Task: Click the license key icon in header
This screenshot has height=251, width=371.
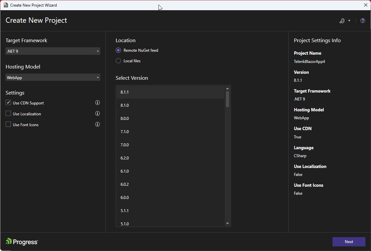Action: pos(342,21)
